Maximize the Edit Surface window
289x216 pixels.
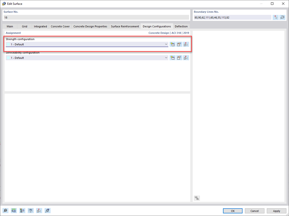click(x=272, y=4)
